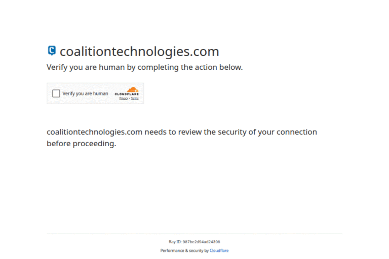The width and height of the screenshot is (389, 259).
Task: Click the word 'connection' in the paragraph
Action: click(x=297, y=132)
